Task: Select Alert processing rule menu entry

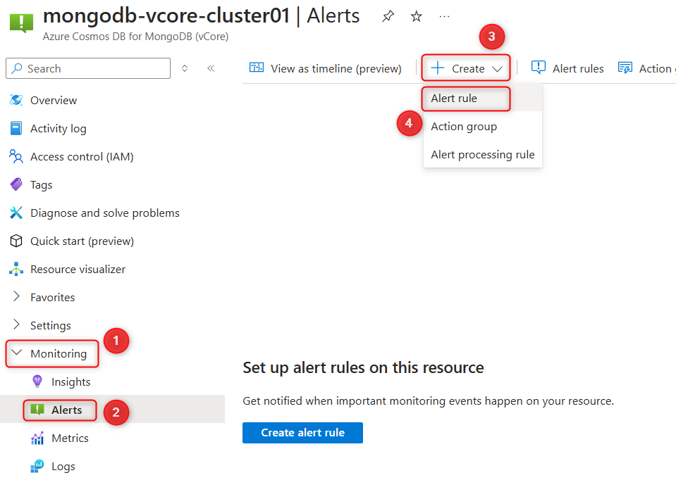Action: 483,154
